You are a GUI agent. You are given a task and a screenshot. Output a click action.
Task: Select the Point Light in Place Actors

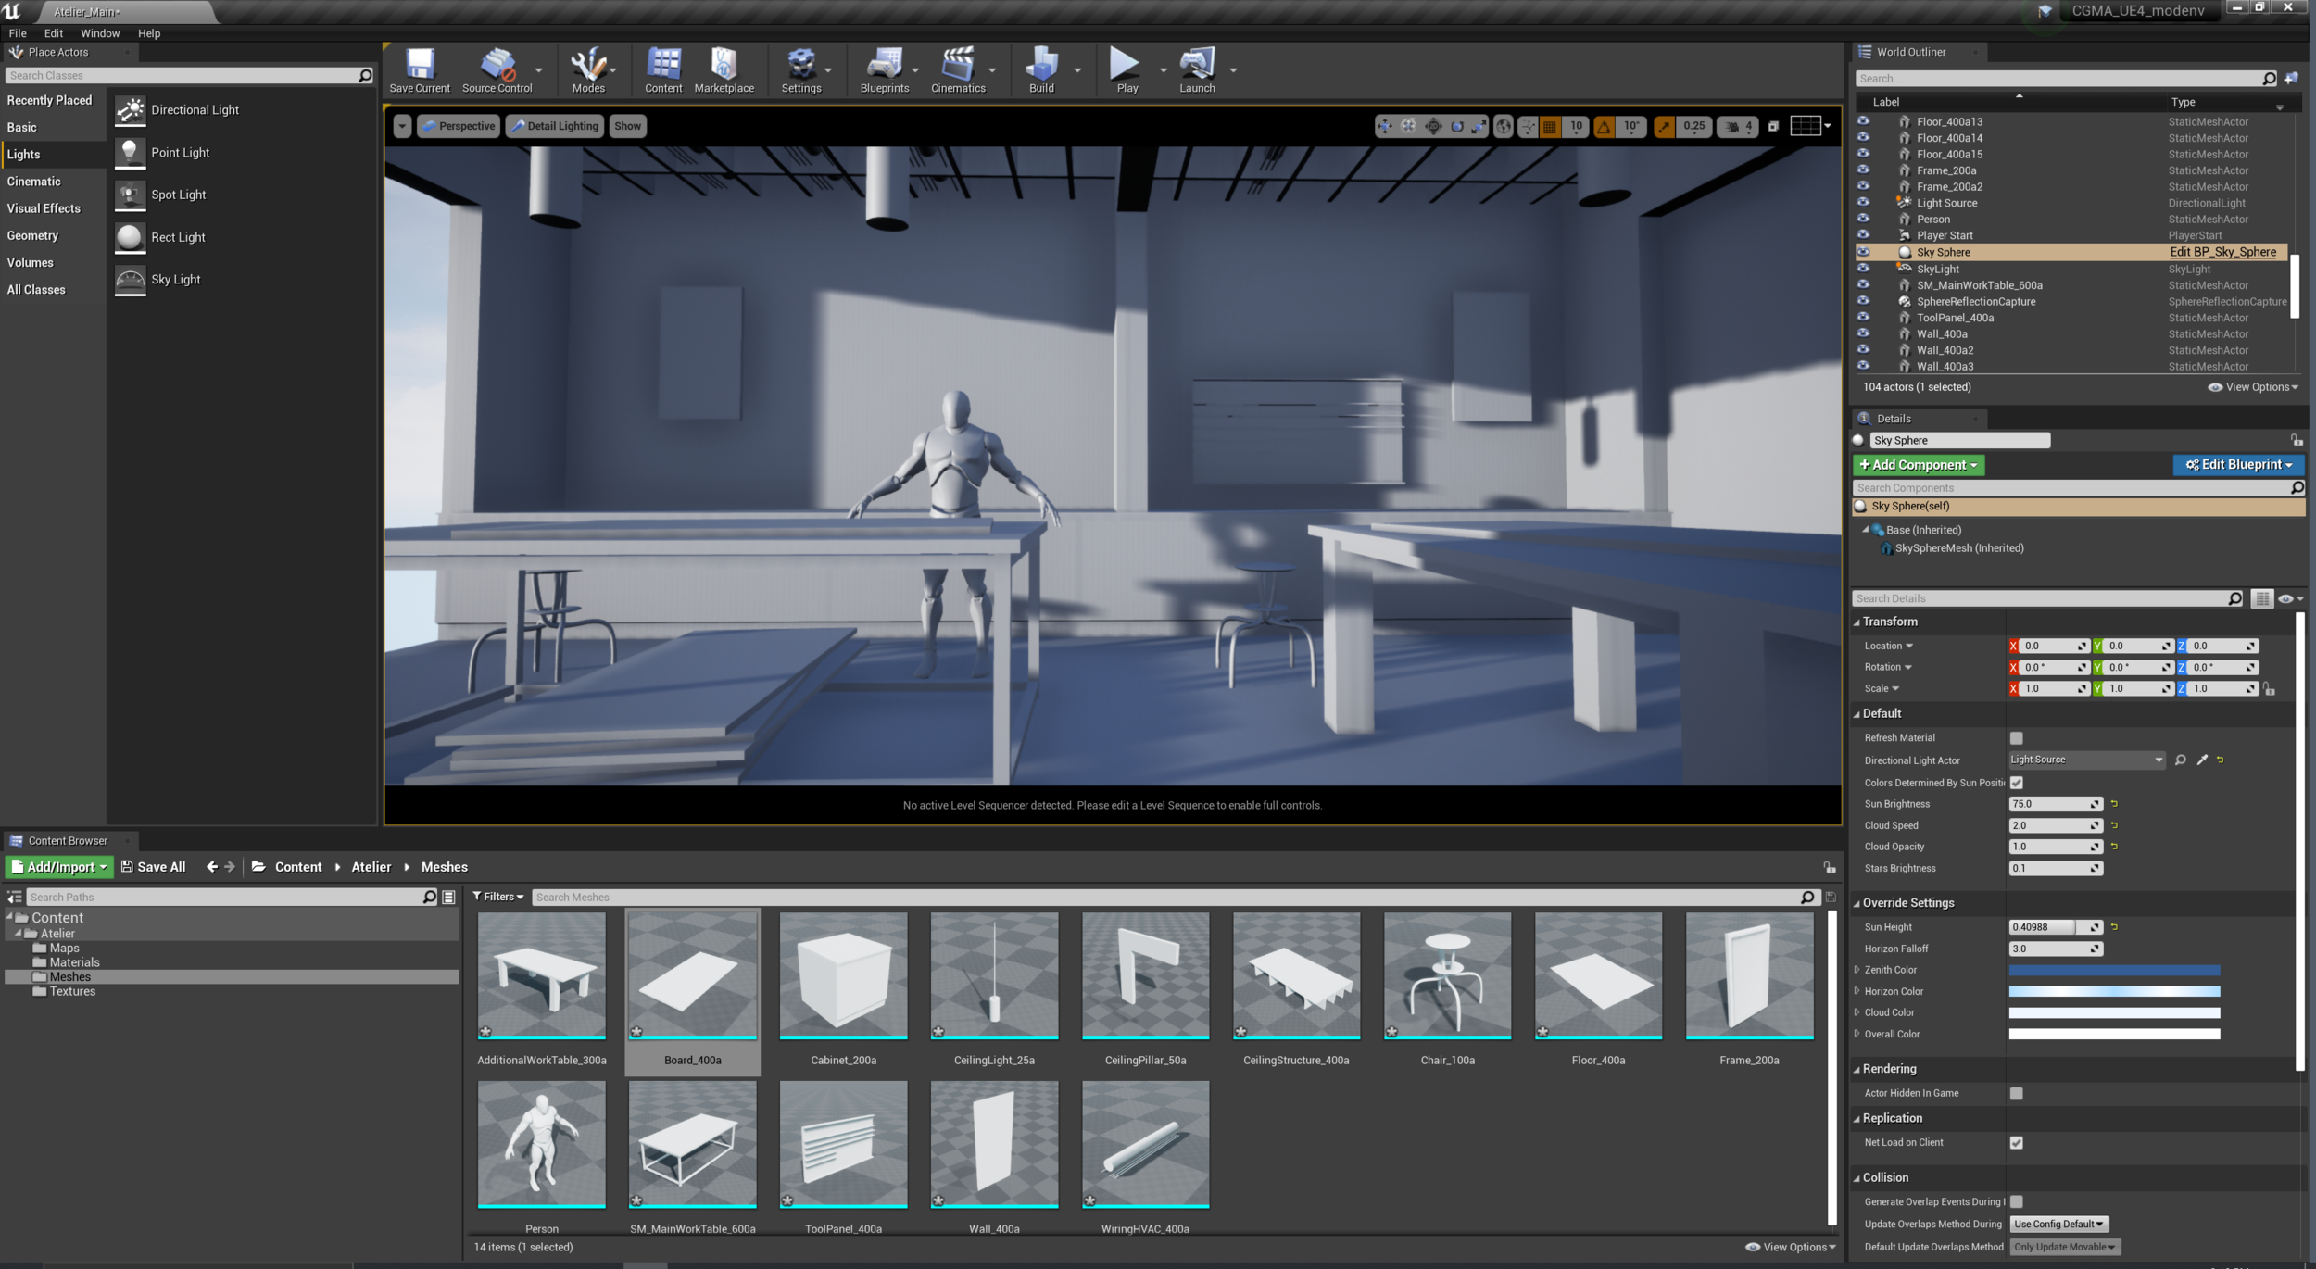coord(181,152)
